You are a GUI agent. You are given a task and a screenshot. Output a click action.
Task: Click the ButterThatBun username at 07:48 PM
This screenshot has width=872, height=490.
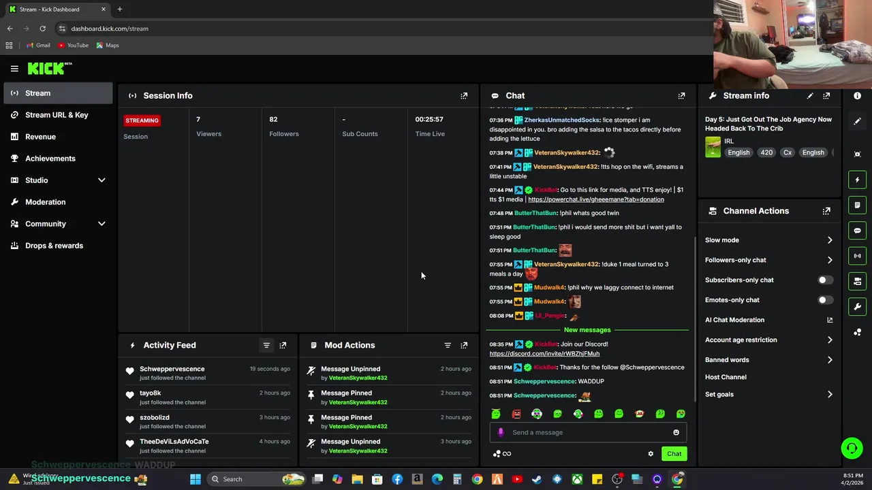tap(535, 213)
